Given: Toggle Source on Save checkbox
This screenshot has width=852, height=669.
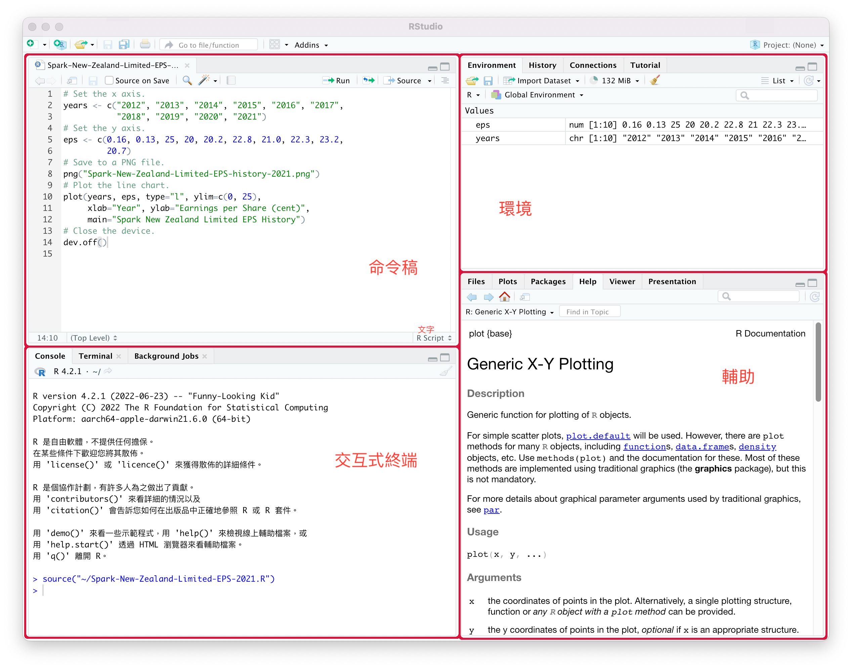Looking at the screenshot, I should [x=109, y=80].
